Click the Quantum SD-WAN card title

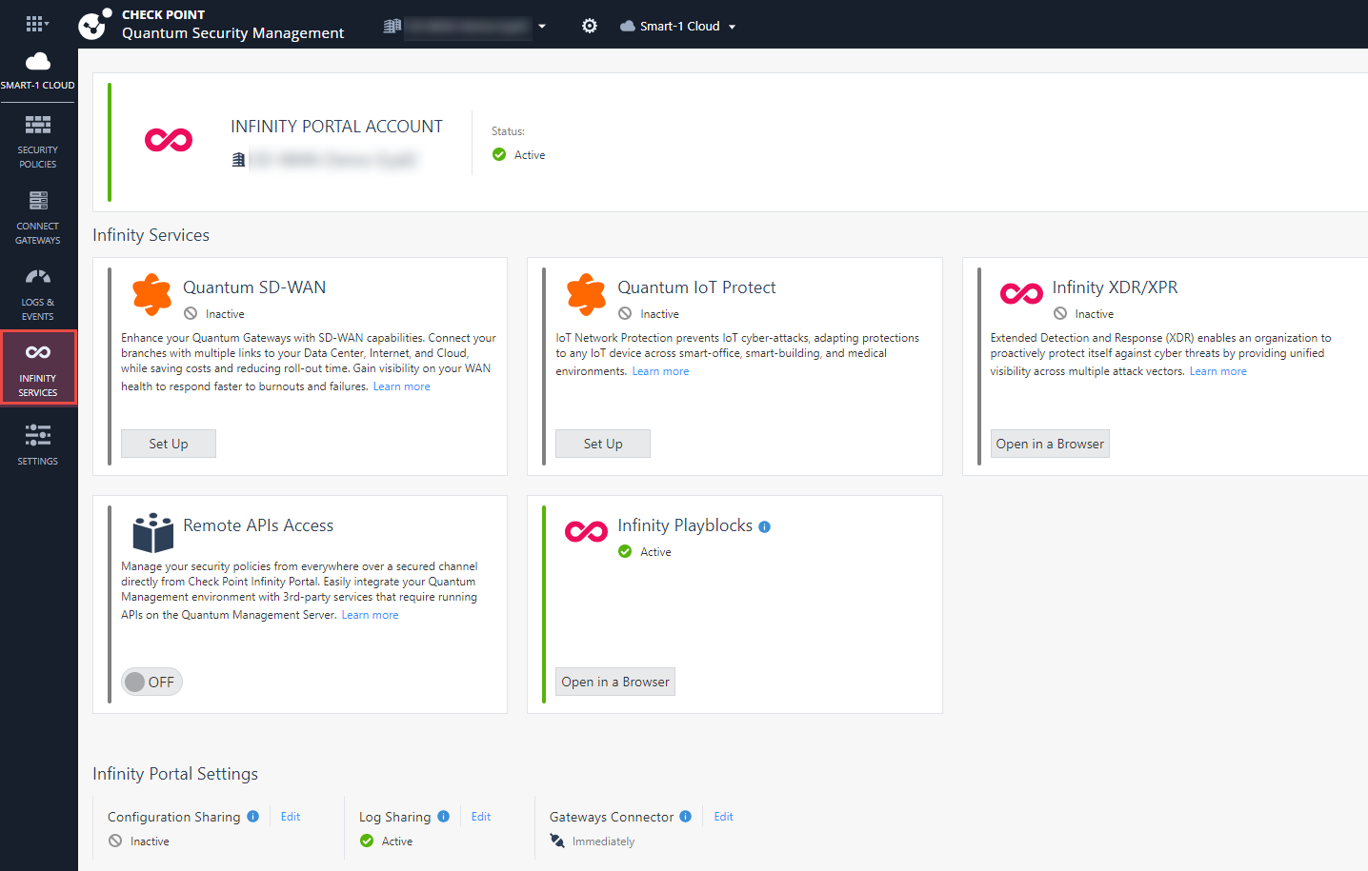coord(254,287)
